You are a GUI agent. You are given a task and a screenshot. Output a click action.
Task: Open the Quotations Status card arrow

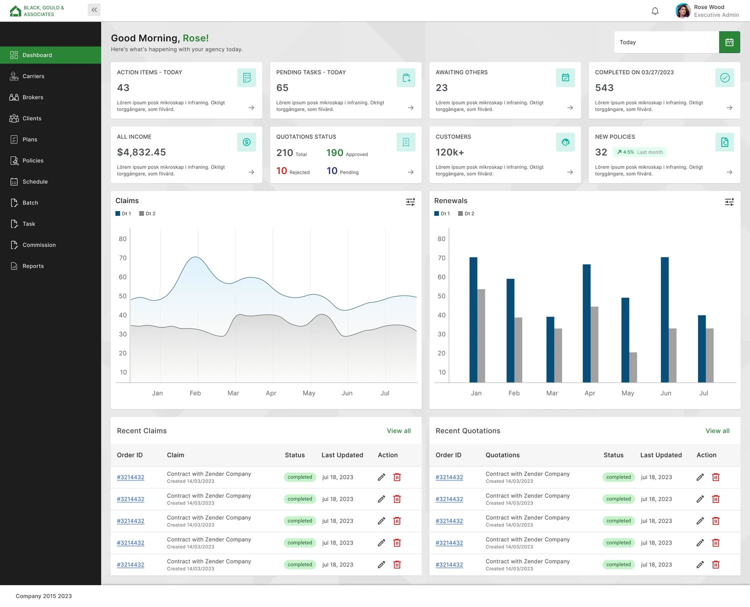[411, 172]
